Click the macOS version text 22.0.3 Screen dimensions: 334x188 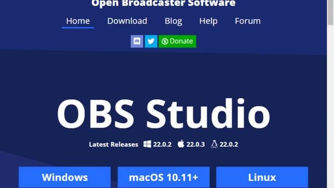tap(196, 145)
